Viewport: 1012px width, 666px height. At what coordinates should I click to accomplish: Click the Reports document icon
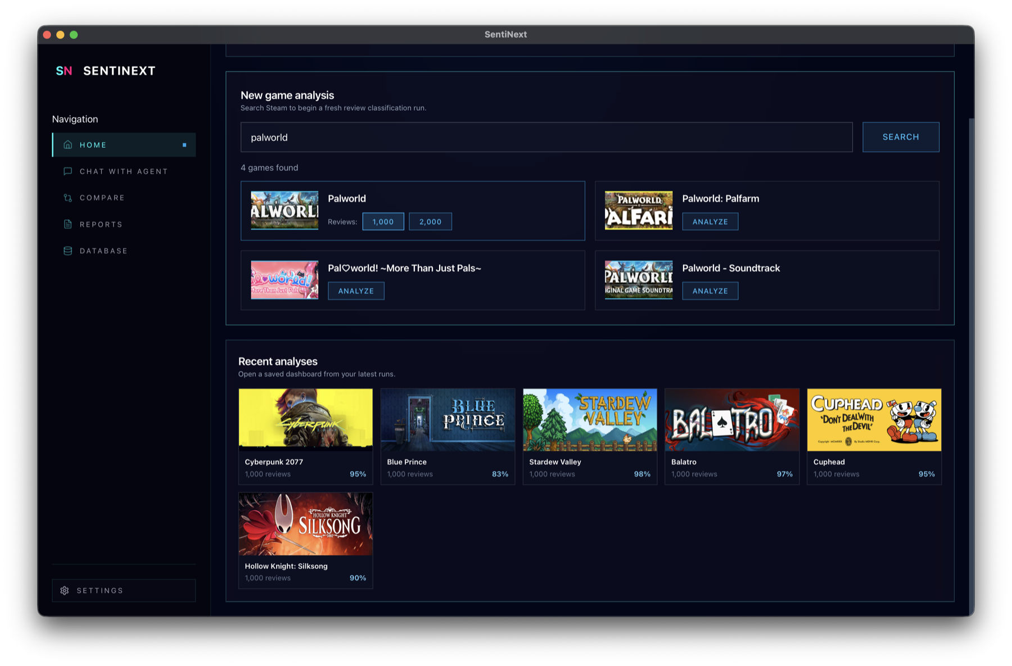(67, 224)
